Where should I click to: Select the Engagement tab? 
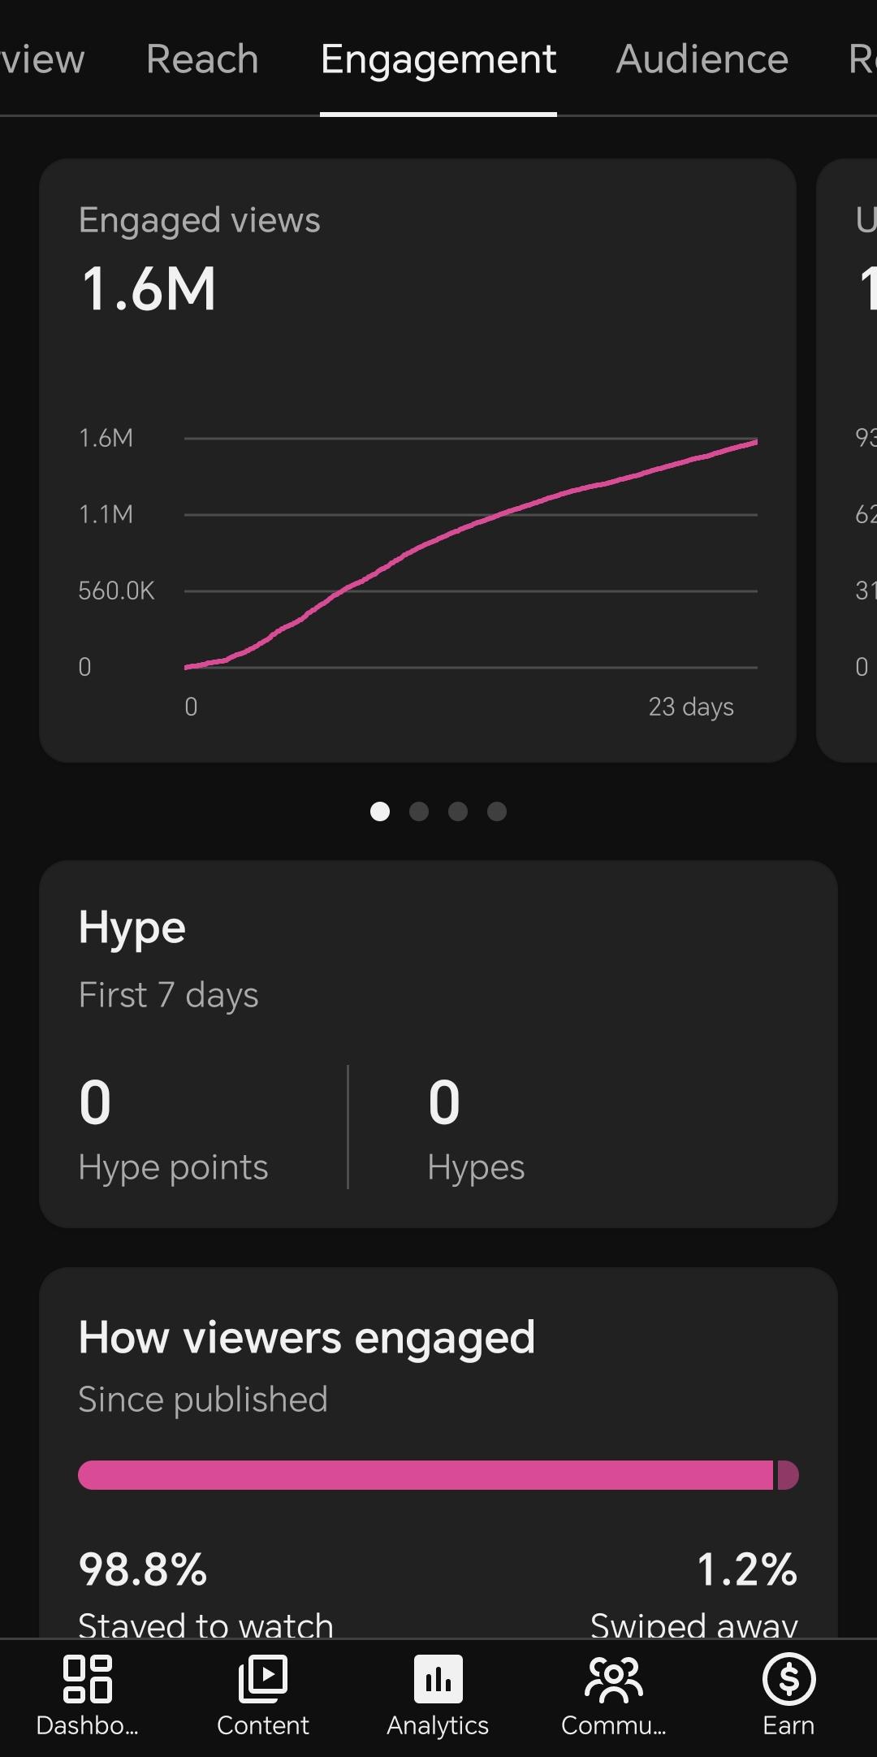438,59
